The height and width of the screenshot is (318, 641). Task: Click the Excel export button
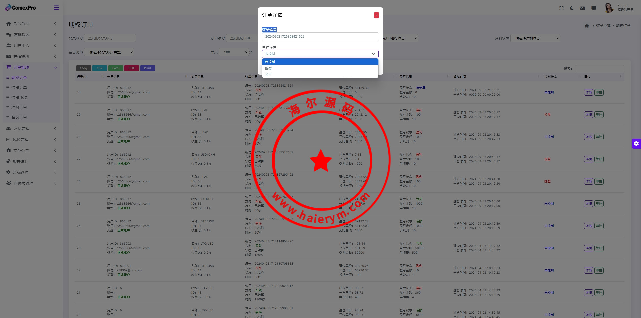pyautogui.click(x=115, y=68)
